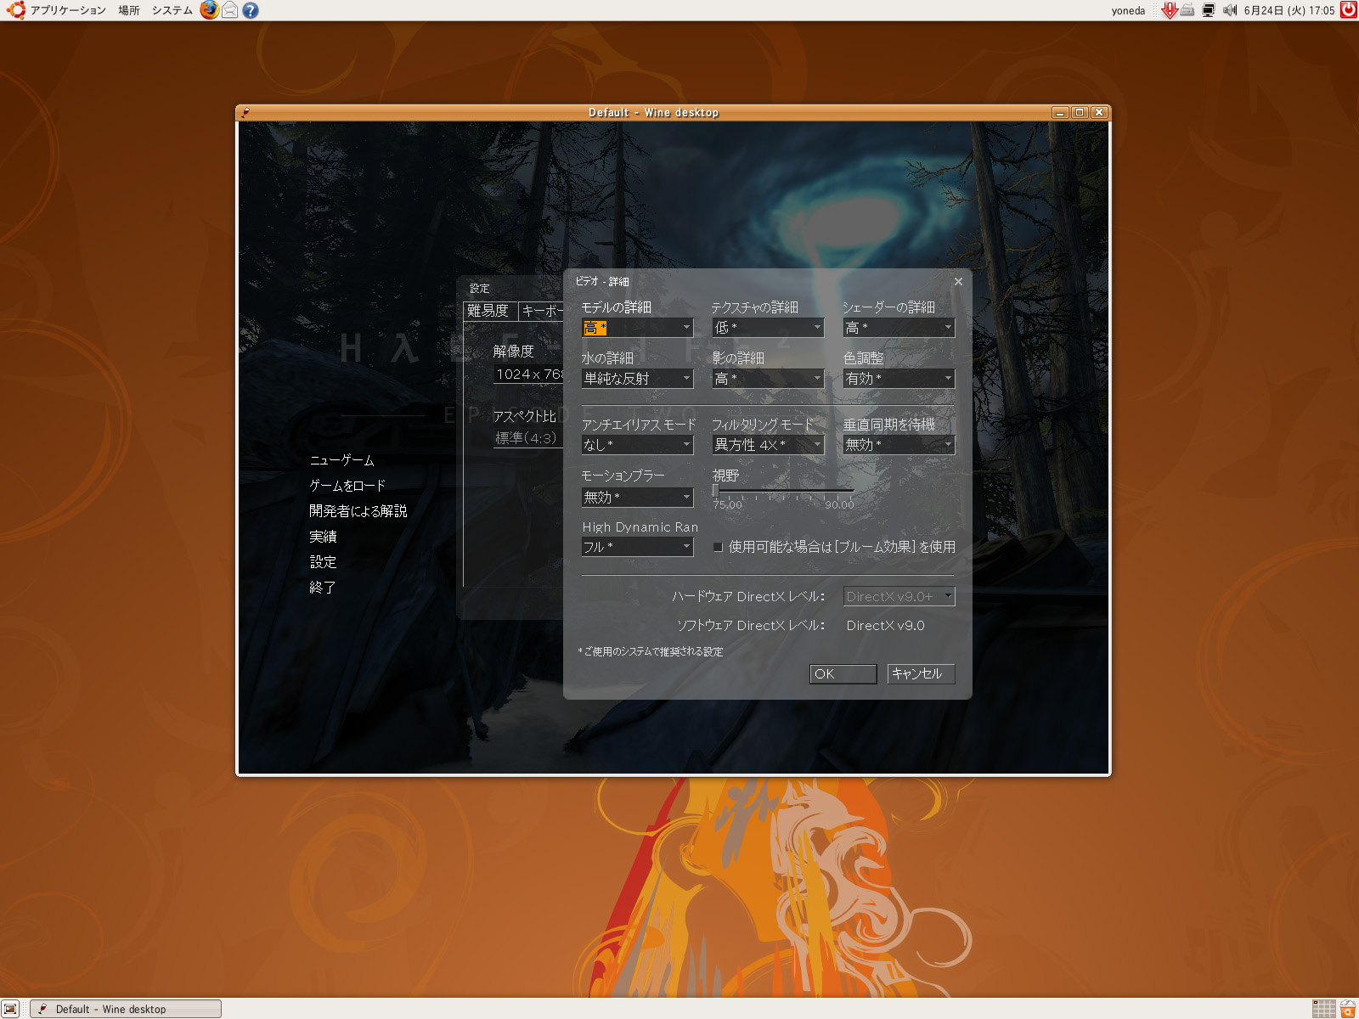Open the アスペクト比 dropdown in 設定 dialog
This screenshot has height=1019, width=1359.
(x=528, y=438)
